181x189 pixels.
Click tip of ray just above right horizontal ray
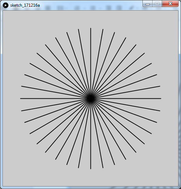[160, 86]
